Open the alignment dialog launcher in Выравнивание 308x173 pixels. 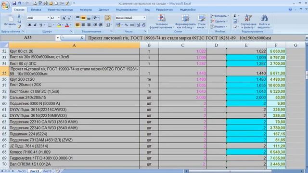pos(111,31)
